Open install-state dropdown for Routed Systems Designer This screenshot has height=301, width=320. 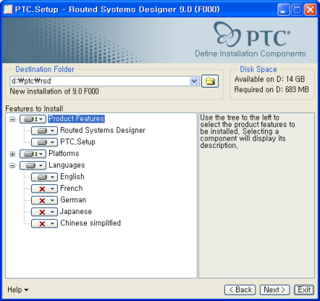point(44,131)
